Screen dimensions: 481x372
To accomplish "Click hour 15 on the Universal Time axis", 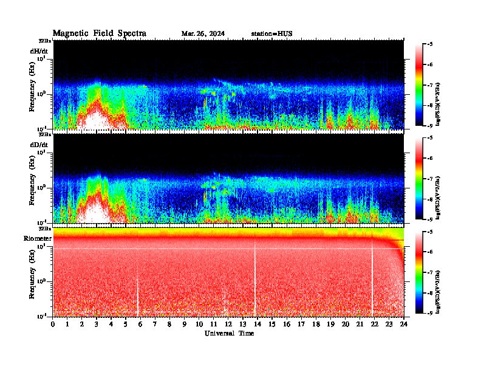I will point(272,324).
